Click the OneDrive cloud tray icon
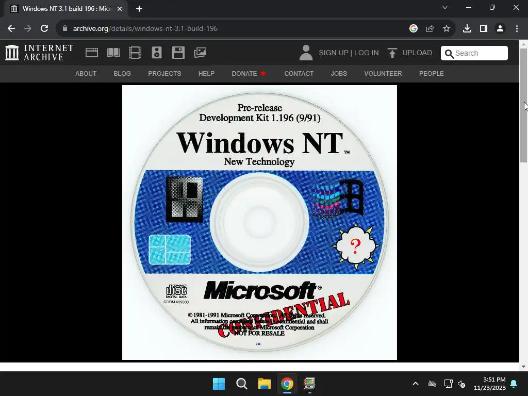Viewport: 528px width, 396px height. (x=432, y=384)
